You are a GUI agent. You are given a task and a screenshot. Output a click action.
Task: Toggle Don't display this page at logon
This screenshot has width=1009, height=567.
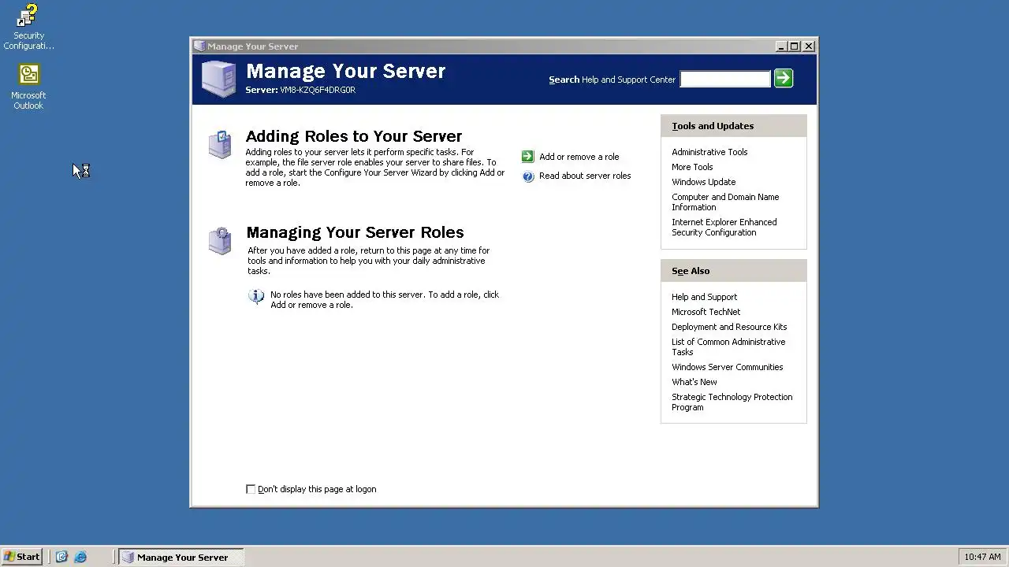click(x=251, y=489)
